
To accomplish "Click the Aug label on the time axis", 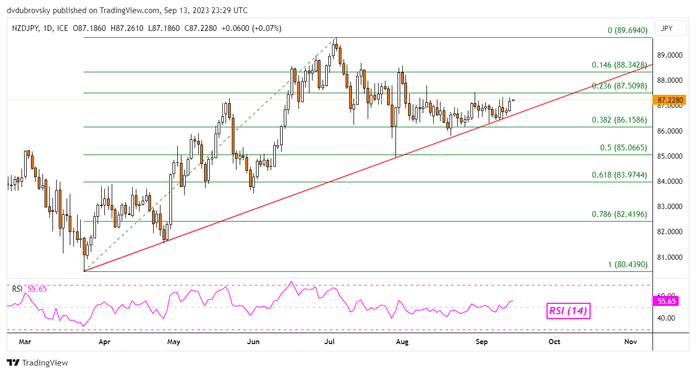I will 402,342.
